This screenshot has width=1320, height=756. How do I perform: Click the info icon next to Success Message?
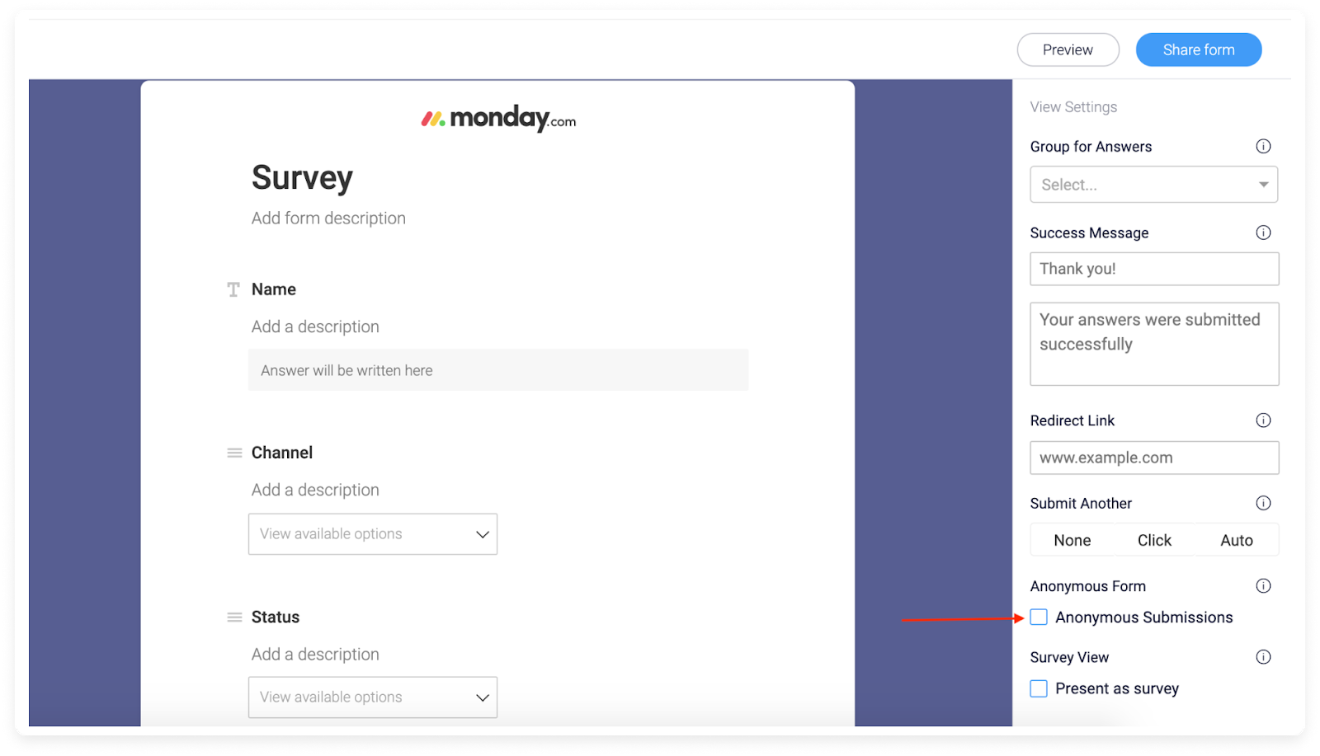click(x=1263, y=232)
